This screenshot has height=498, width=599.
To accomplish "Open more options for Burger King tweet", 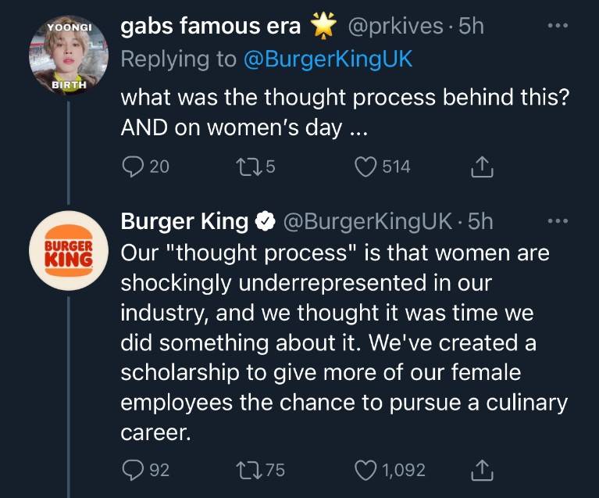I will (554, 220).
